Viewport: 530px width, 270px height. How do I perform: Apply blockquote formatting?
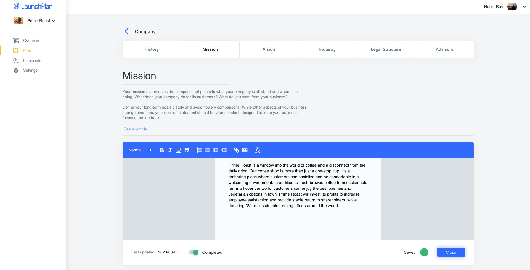187,150
